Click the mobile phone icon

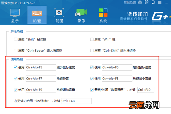(153, 2)
